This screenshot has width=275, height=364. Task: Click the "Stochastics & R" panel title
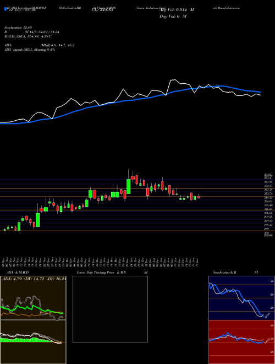click(x=224, y=272)
